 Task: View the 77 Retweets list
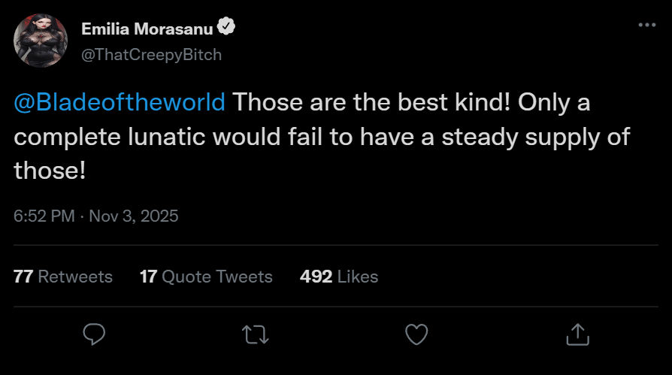click(x=63, y=277)
